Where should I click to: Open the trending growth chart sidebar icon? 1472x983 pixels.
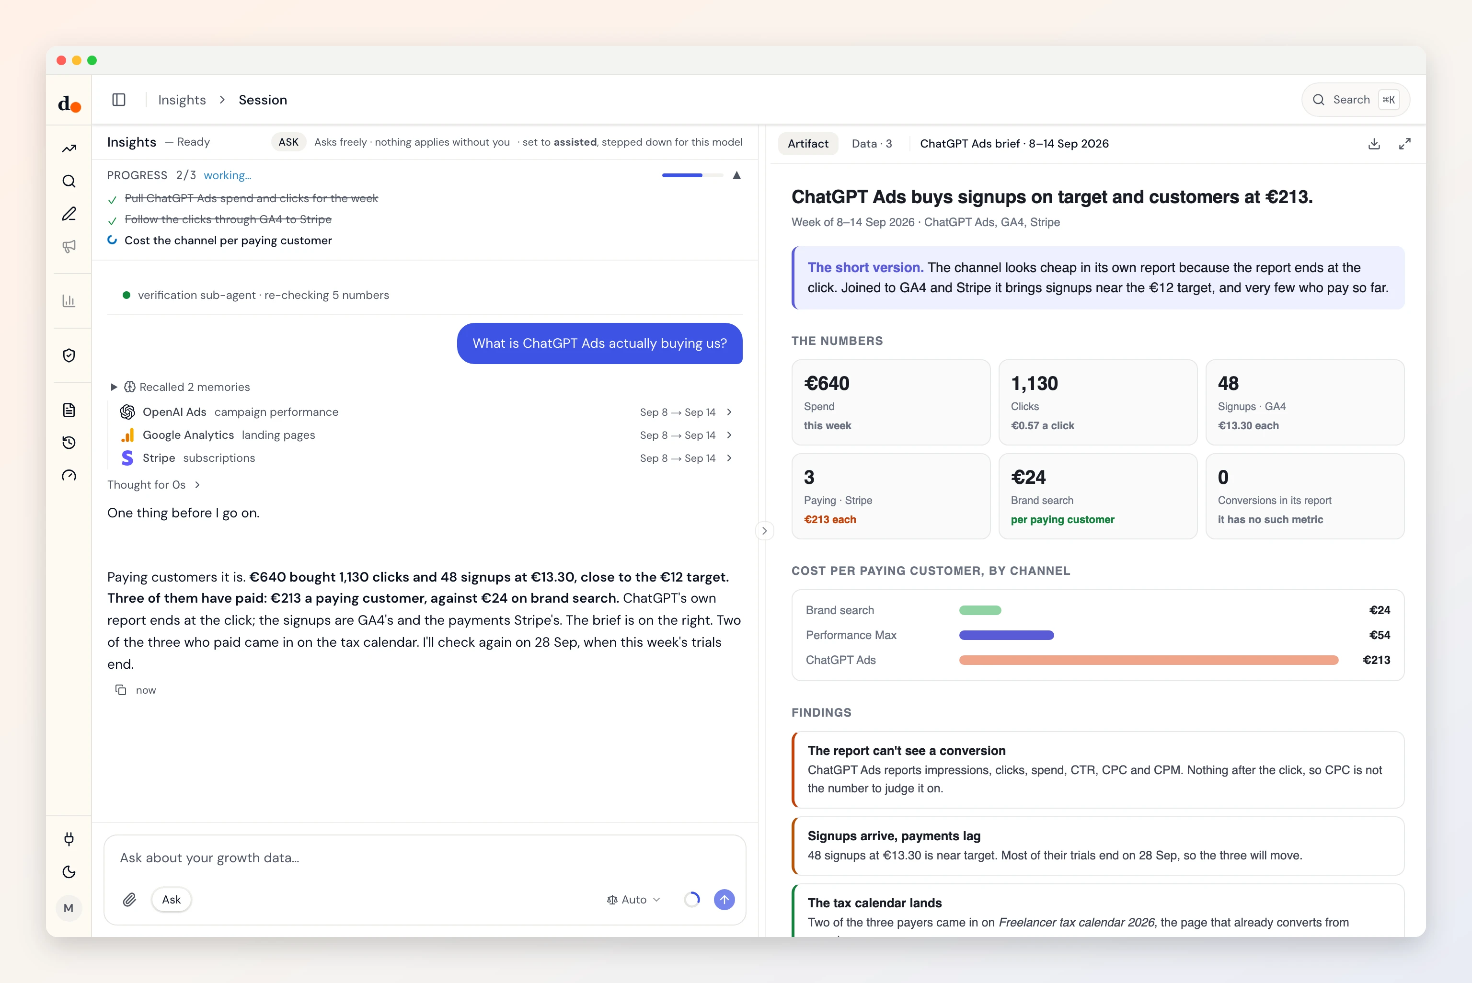[x=69, y=149]
